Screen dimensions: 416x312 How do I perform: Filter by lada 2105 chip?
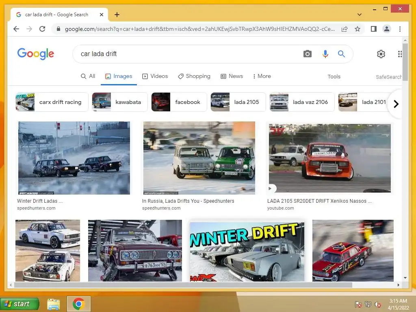point(238,102)
